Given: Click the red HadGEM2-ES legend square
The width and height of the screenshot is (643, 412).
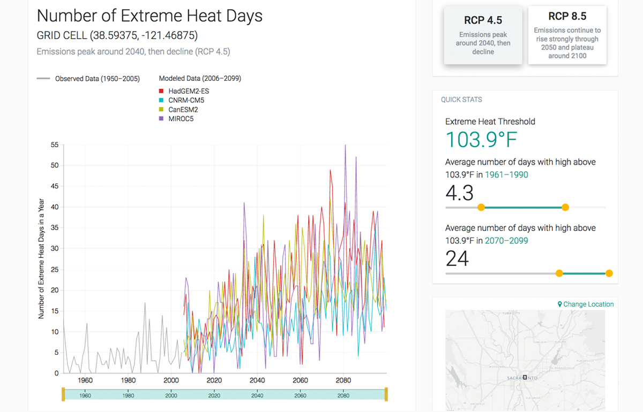Looking at the screenshot, I should (x=161, y=91).
